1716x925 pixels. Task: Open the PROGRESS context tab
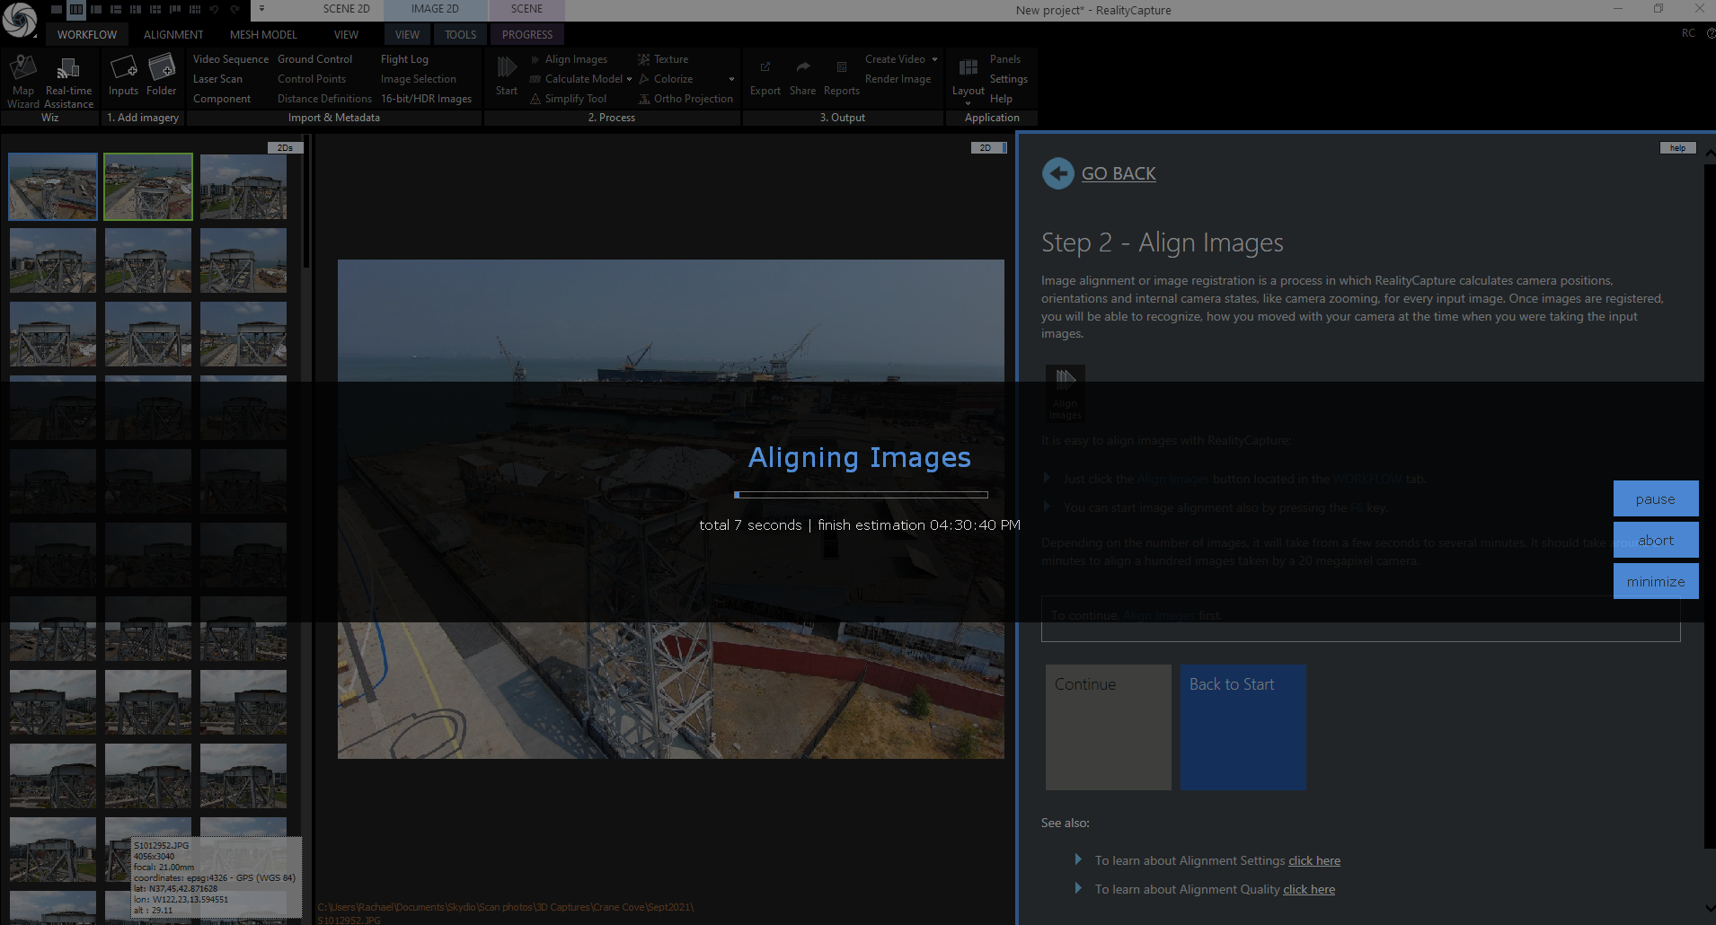click(x=527, y=35)
